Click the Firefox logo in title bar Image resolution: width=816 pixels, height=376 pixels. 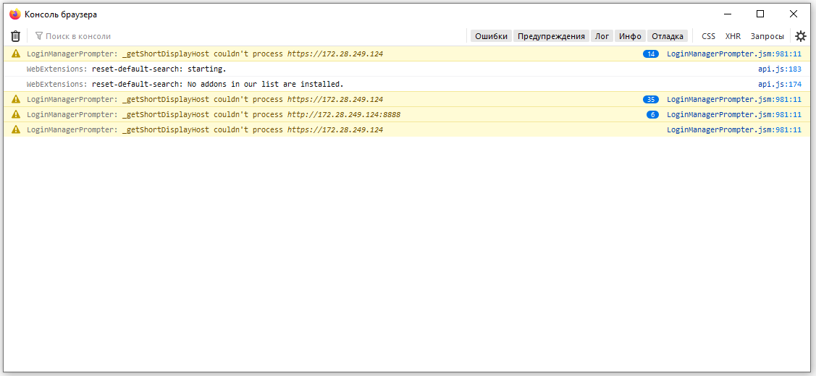(14, 14)
